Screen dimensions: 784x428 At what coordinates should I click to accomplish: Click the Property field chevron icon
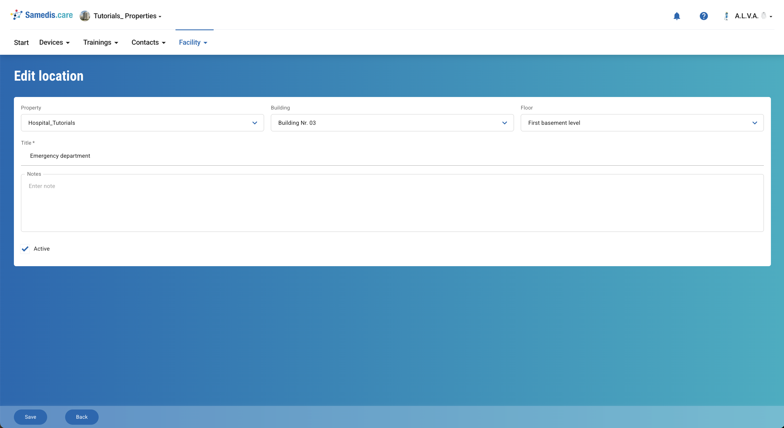(255, 123)
